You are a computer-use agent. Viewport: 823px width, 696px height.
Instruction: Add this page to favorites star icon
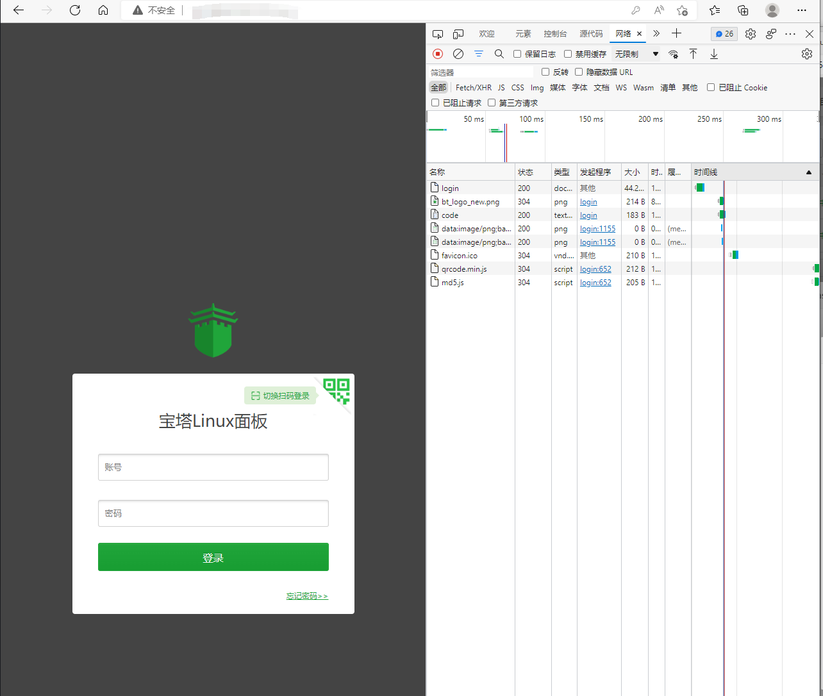[683, 10]
